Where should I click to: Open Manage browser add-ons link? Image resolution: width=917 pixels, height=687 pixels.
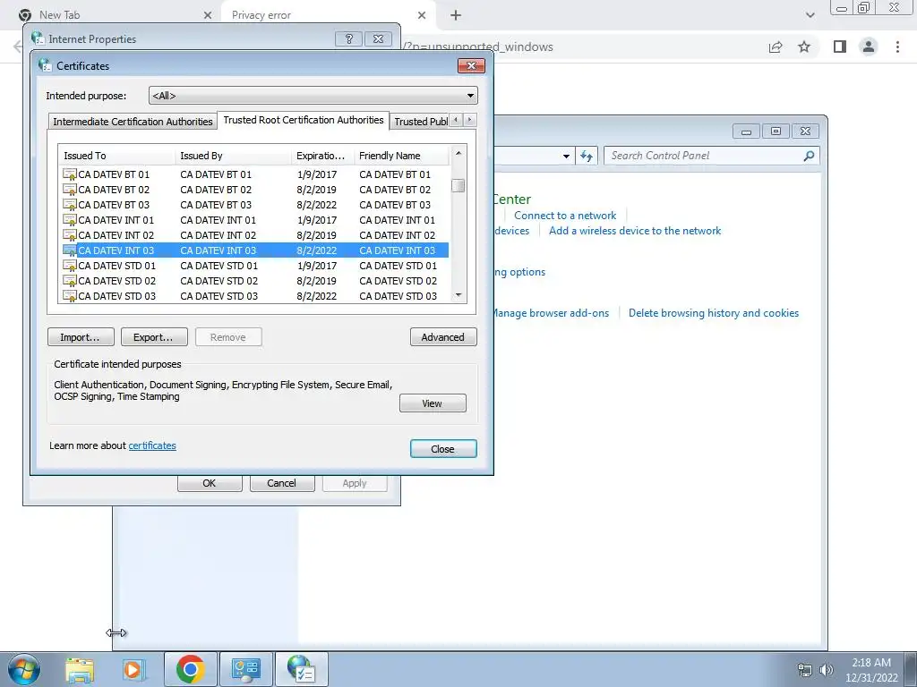(x=551, y=313)
